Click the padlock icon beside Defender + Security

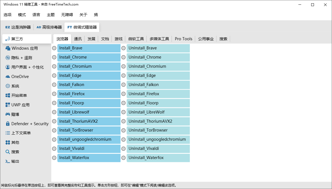(8, 124)
